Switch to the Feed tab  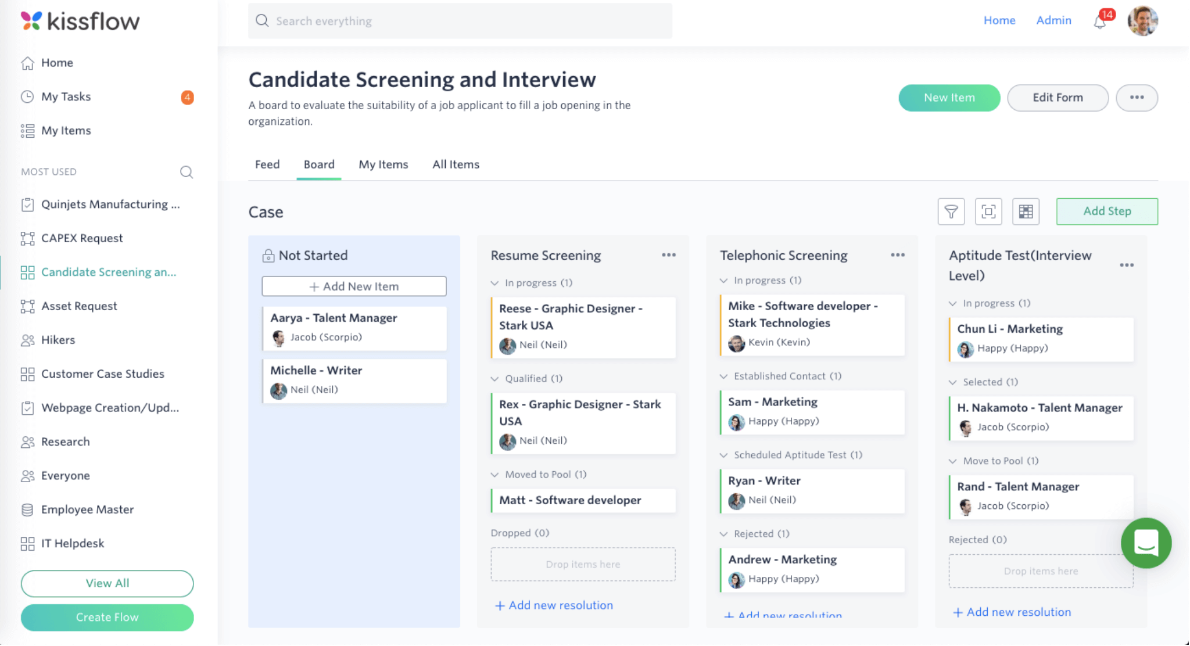[267, 164]
